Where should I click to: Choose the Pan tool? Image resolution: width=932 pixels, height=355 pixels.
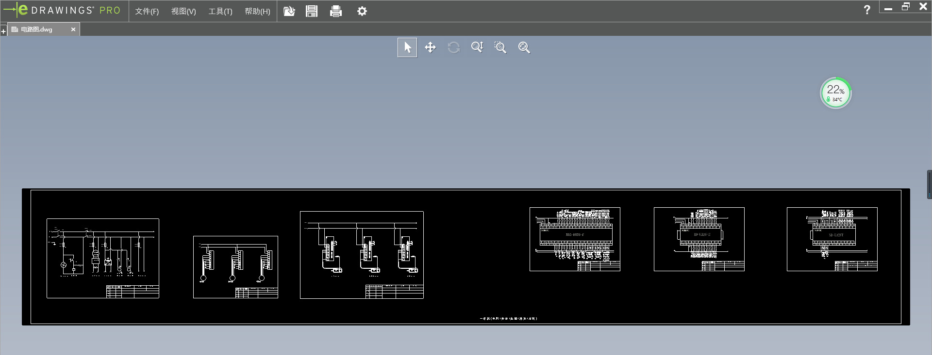point(430,47)
